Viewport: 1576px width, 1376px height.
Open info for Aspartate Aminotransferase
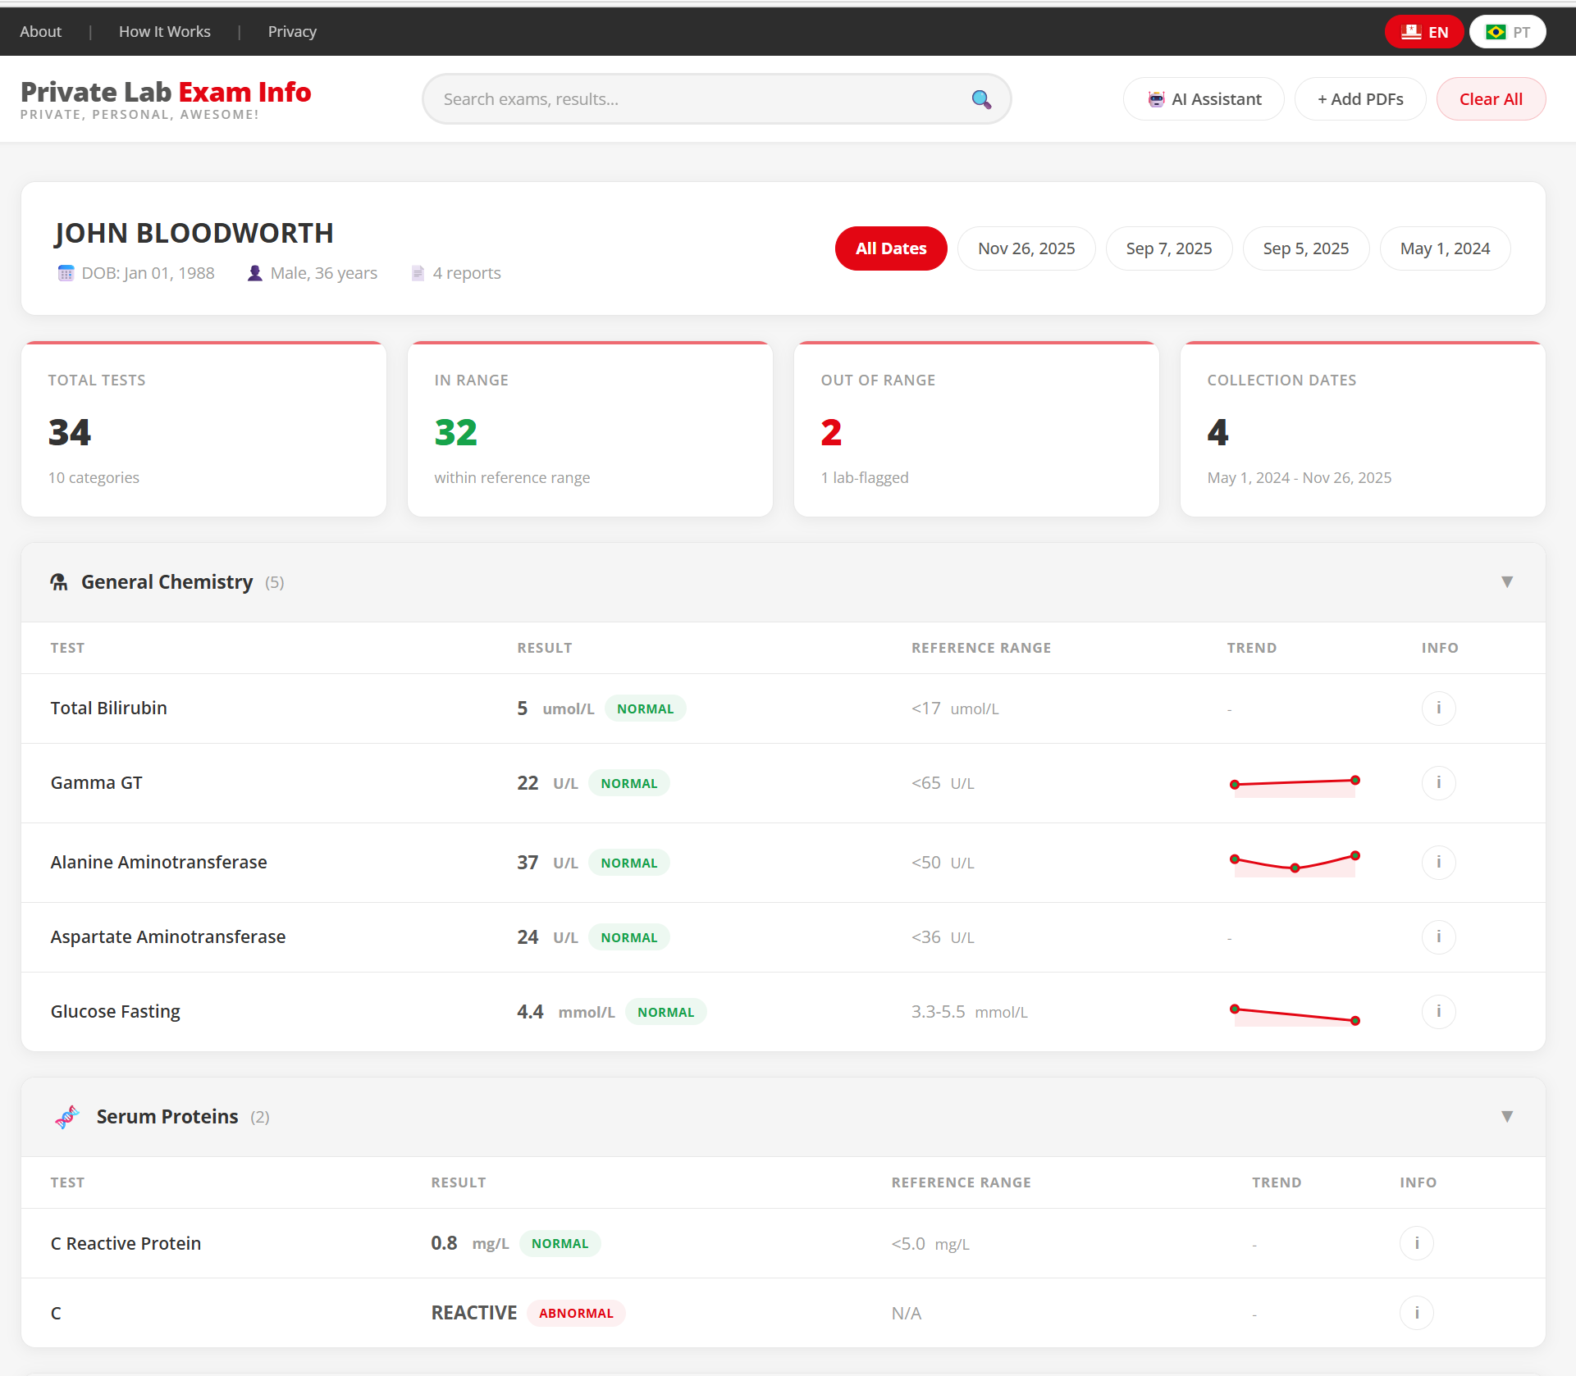point(1438,937)
